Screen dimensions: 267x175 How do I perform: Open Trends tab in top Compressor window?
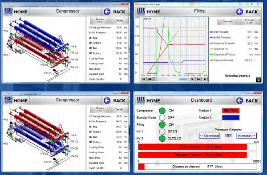pyautogui.click(x=119, y=20)
